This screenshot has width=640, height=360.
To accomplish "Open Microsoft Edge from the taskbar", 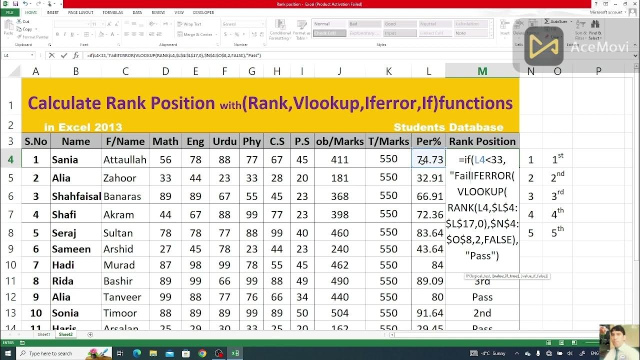I will pyautogui.click(x=137, y=353).
